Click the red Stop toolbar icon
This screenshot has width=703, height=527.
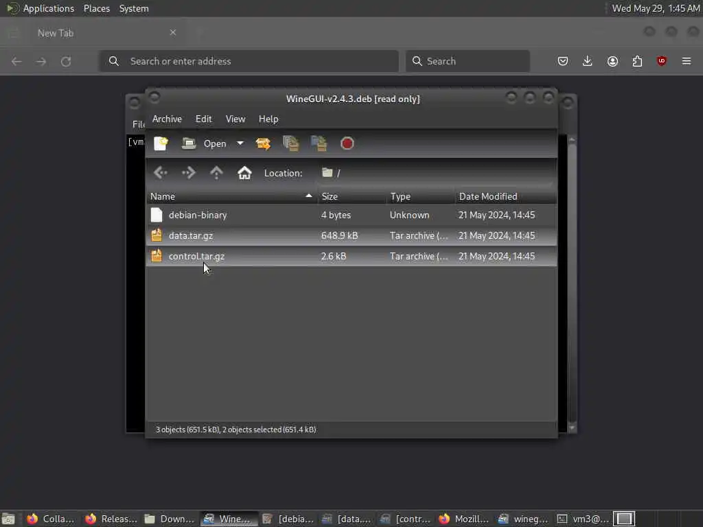pyautogui.click(x=347, y=143)
